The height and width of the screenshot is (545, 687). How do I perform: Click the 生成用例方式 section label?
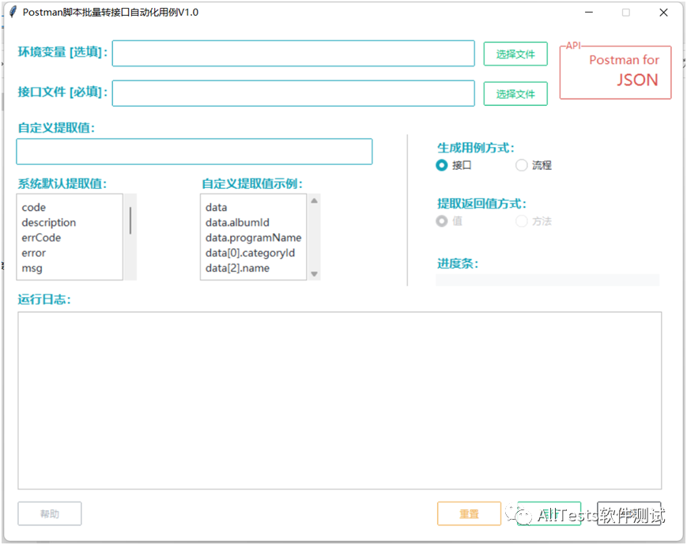(x=476, y=148)
